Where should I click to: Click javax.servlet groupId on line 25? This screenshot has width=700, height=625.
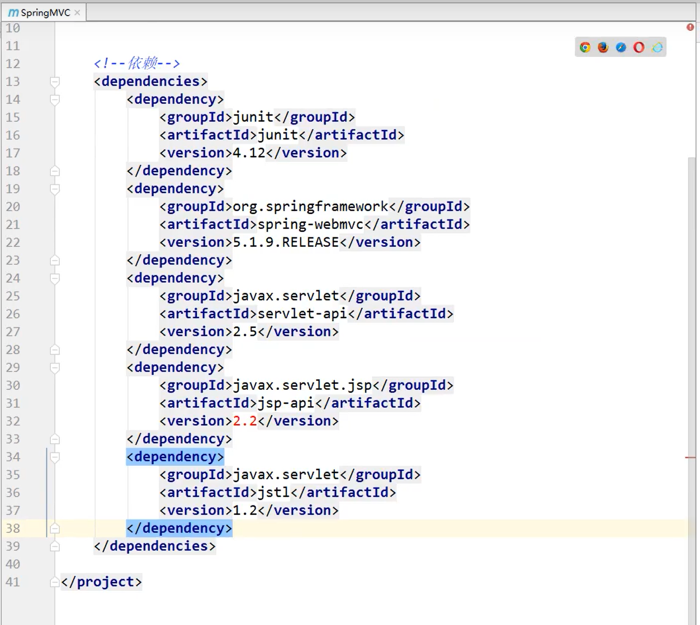pyautogui.click(x=286, y=296)
